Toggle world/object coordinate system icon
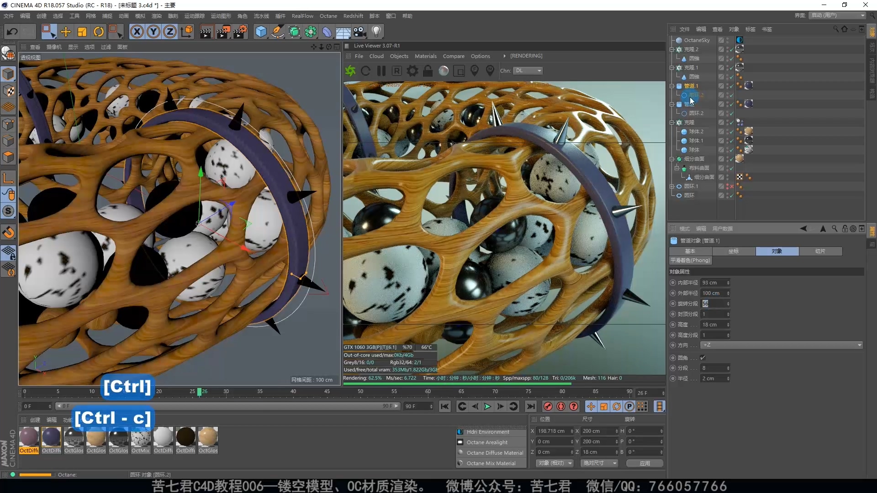 (x=187, y=31)
